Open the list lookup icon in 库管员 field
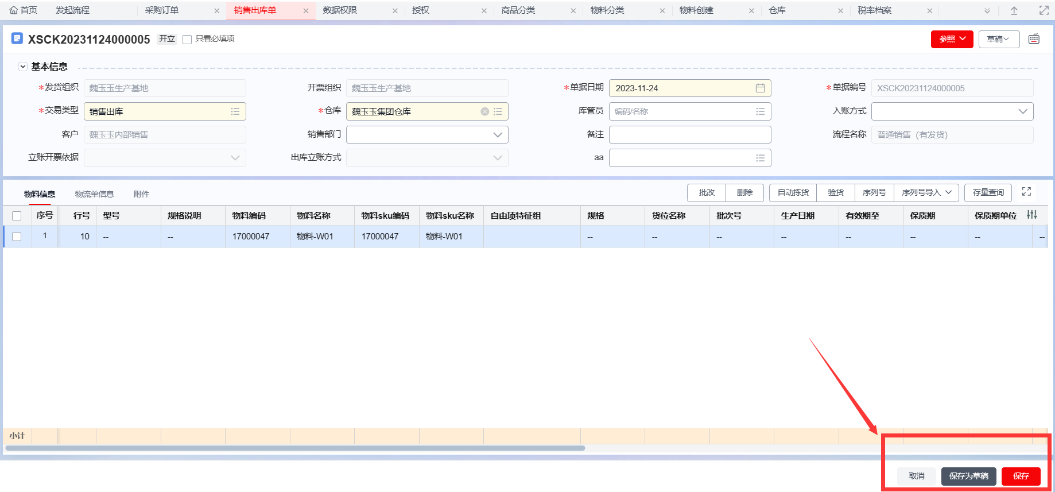 pyautogui.click(x=760, y=111)
